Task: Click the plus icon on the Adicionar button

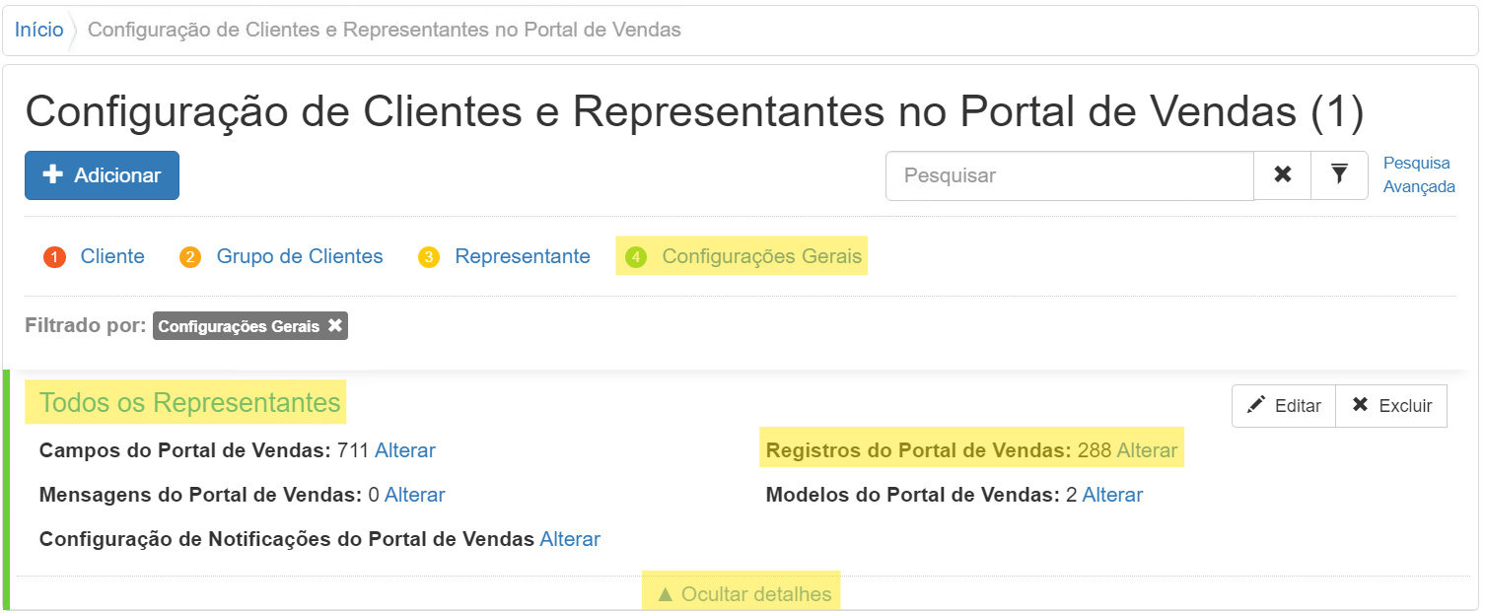Action: [x=55, y=175]
